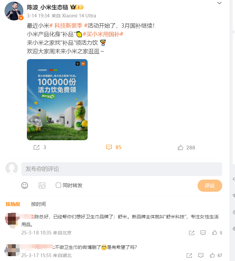
Task: Open the 100000份活力饮 poster image
Action: coord(57,99)
